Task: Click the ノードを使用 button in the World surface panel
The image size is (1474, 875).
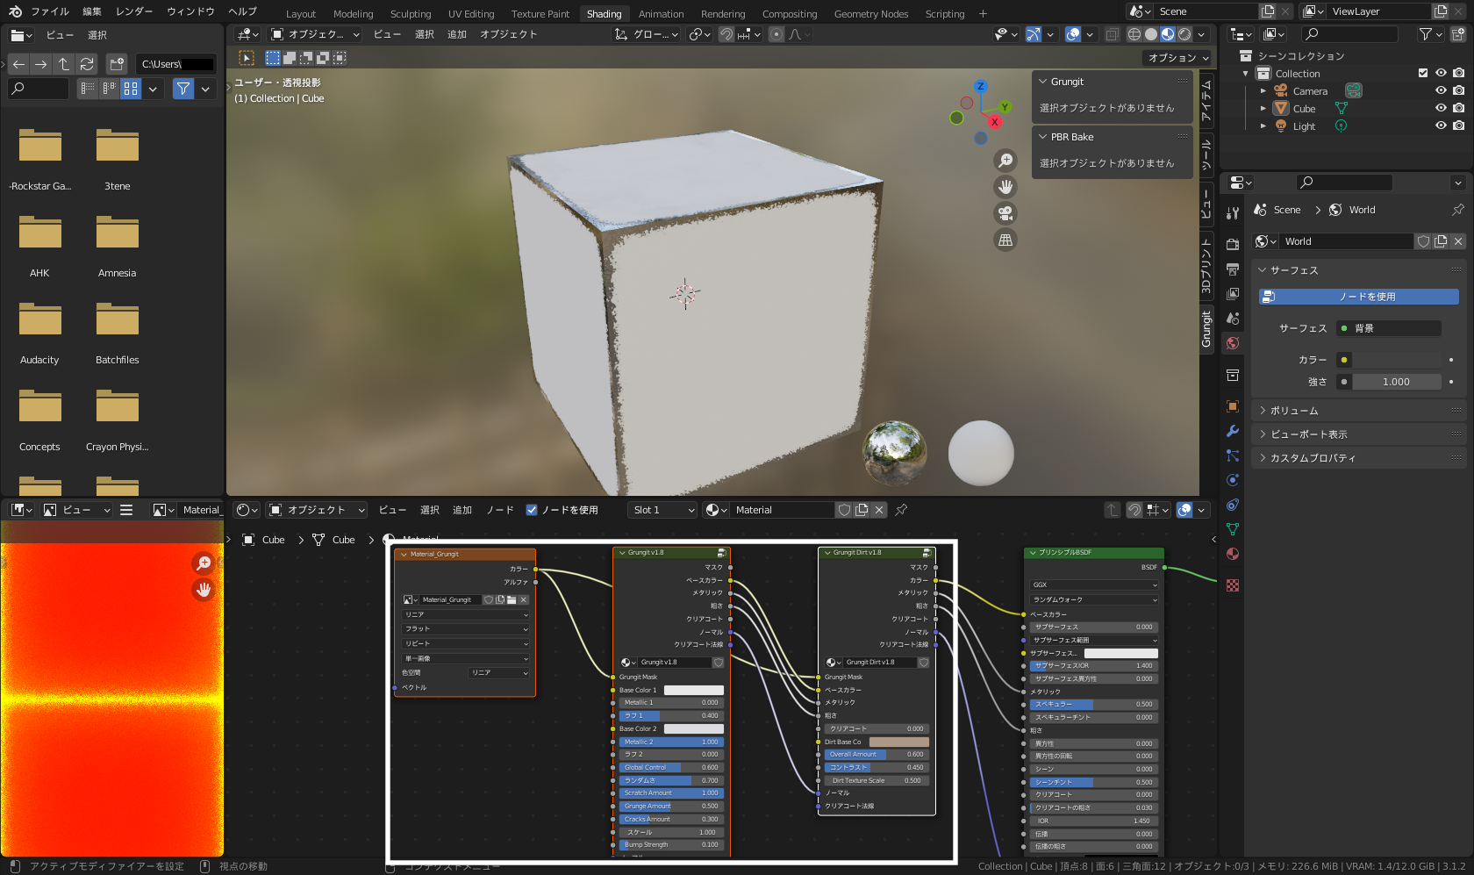Action: pyautogui.click(x=1358, y=297)
